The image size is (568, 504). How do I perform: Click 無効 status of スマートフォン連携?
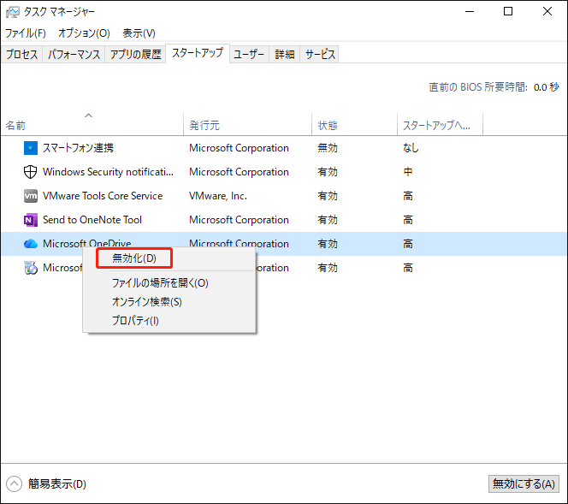pos(328,148)
